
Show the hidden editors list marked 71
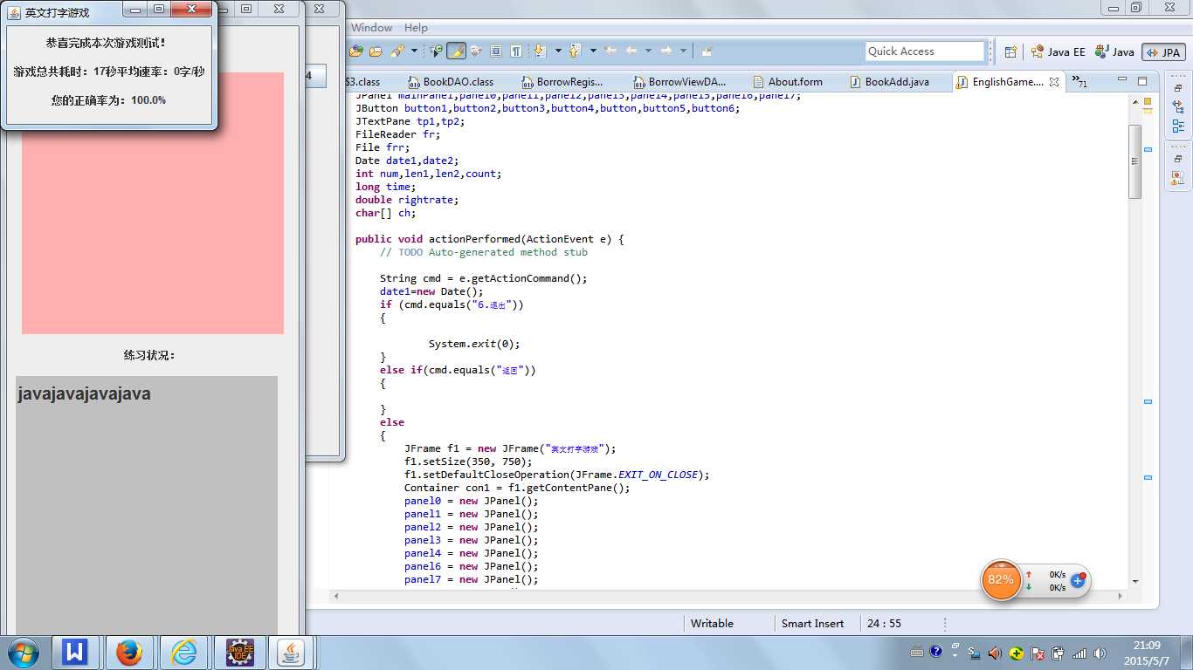(1079, 81)
